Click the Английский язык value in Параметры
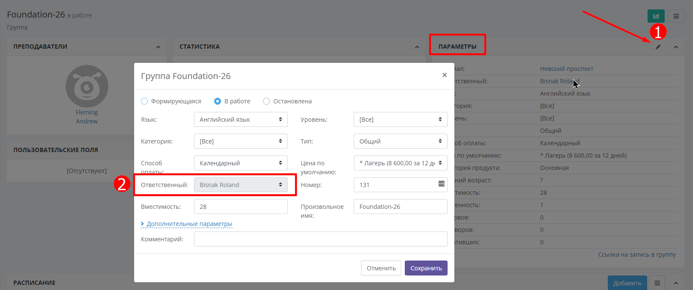Image resolution: width=693 pixels, height=290 pixels. 565,94
